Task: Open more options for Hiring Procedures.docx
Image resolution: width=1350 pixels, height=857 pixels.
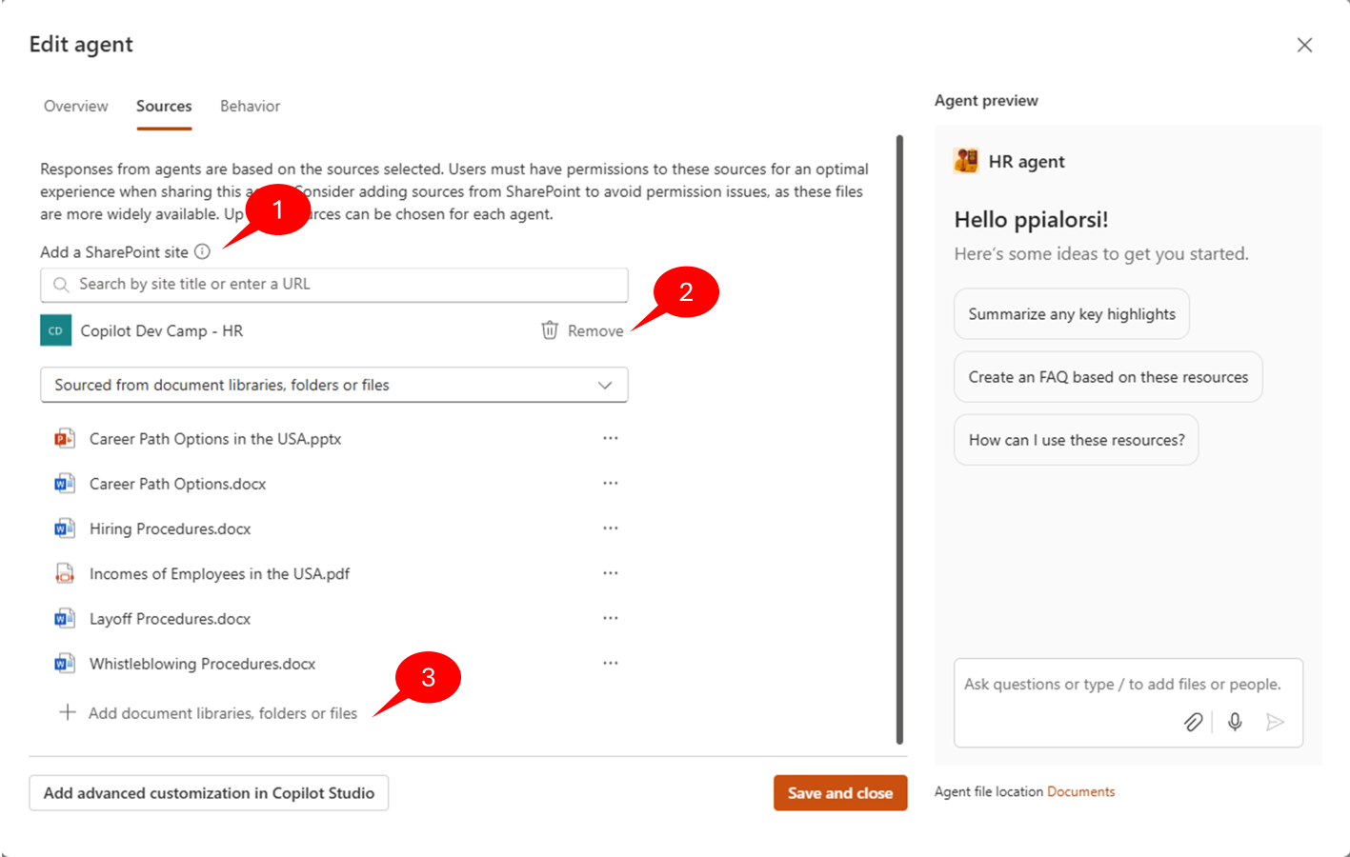Action: (x=611, y=528)
